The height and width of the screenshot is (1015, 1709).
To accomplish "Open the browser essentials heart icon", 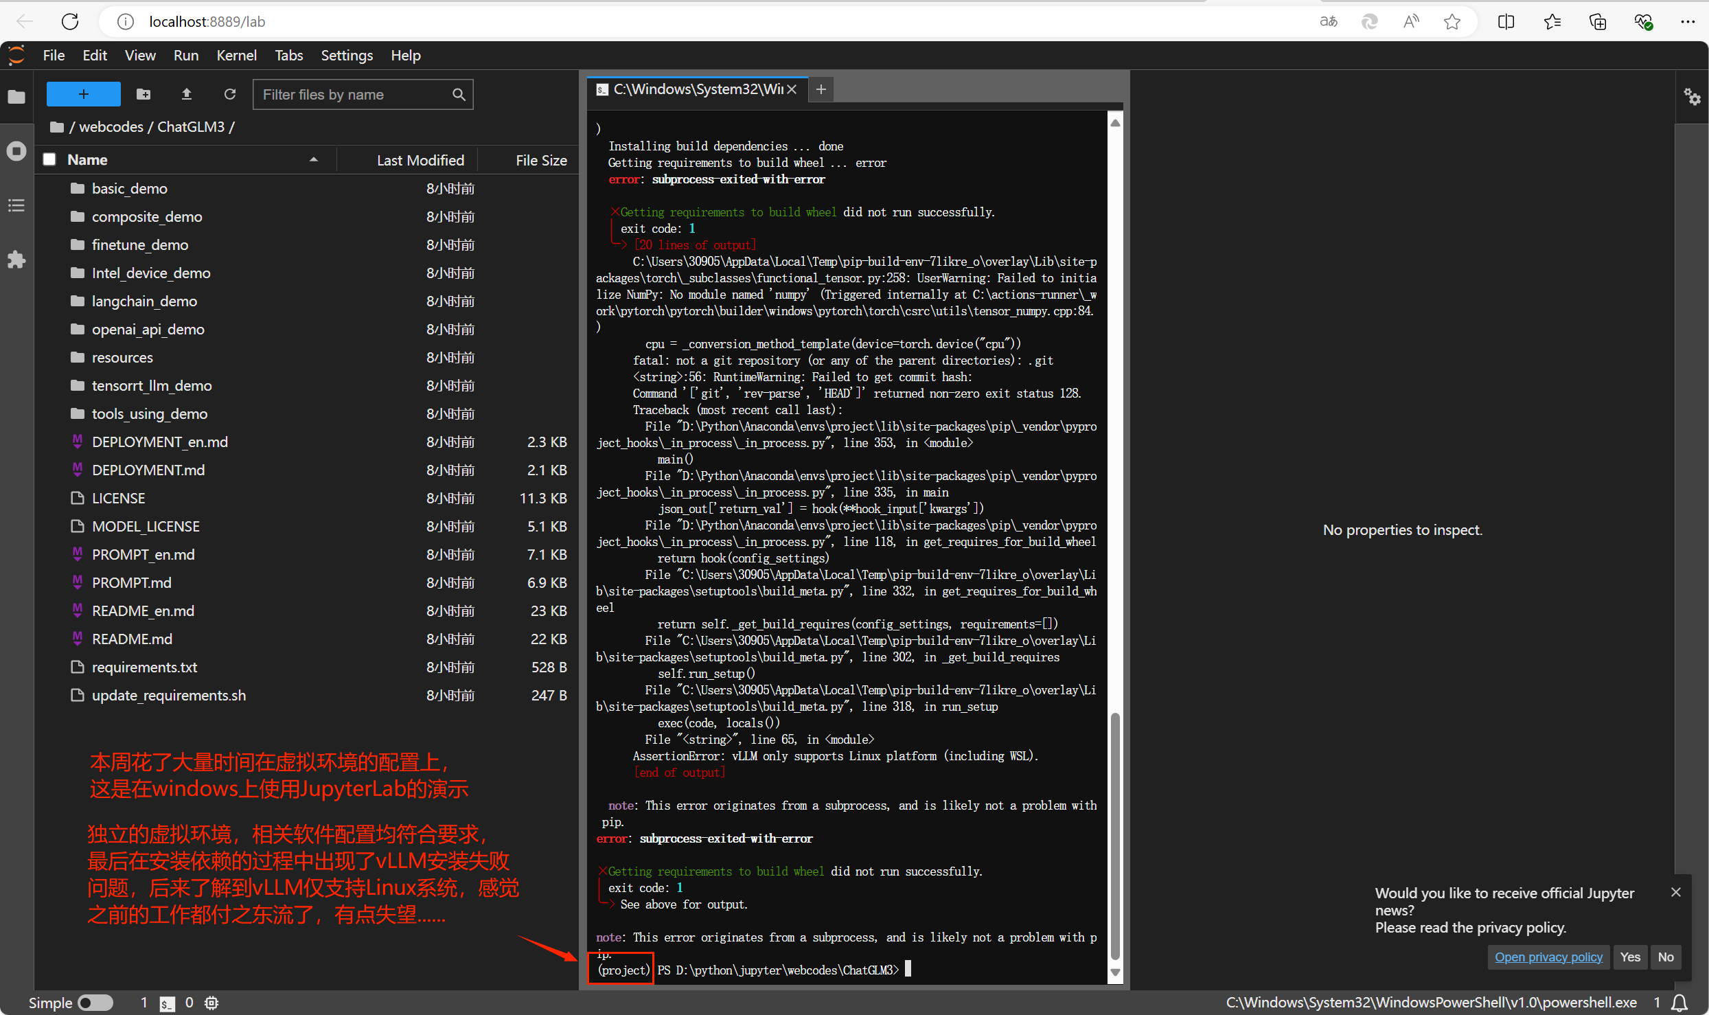I will click(1643, 22).
